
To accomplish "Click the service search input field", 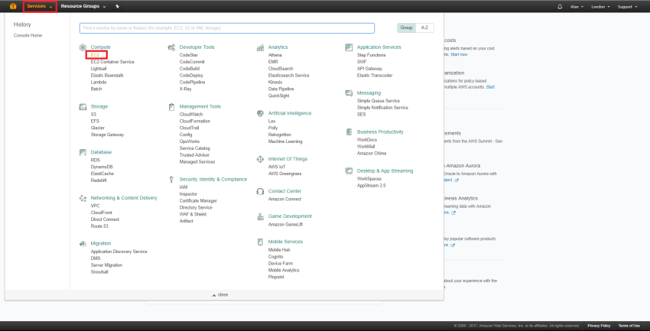I will pyautogui.click(x=227, y=28).
